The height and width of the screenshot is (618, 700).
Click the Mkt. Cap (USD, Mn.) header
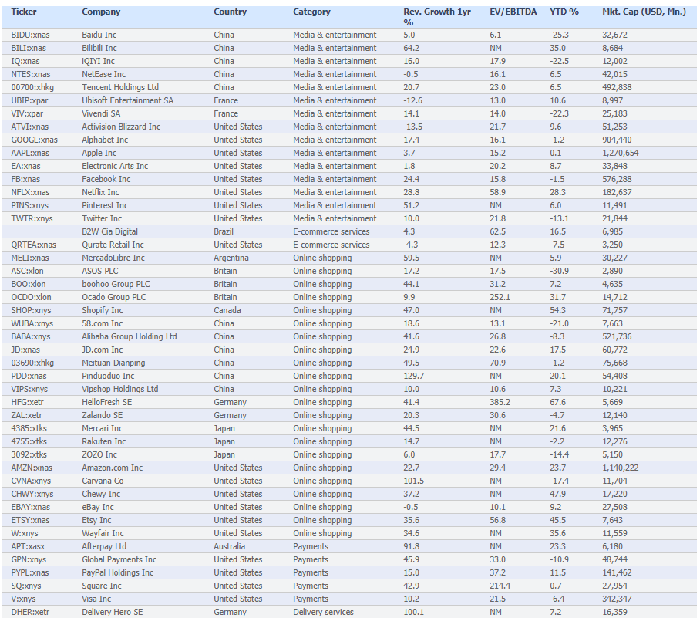pyautogui.click(x=644, y=12)
